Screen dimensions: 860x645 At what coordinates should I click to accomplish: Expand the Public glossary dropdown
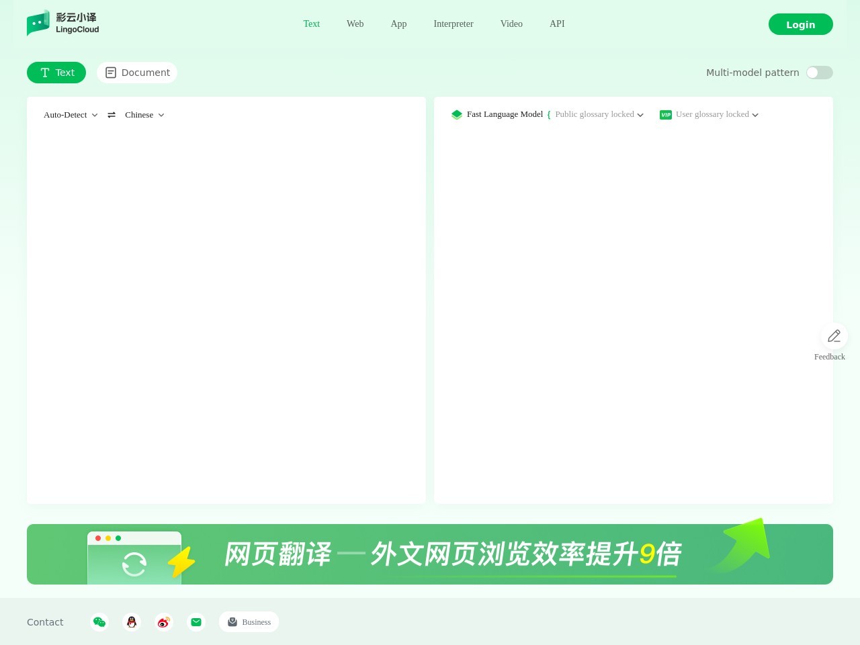pos(598,114)
